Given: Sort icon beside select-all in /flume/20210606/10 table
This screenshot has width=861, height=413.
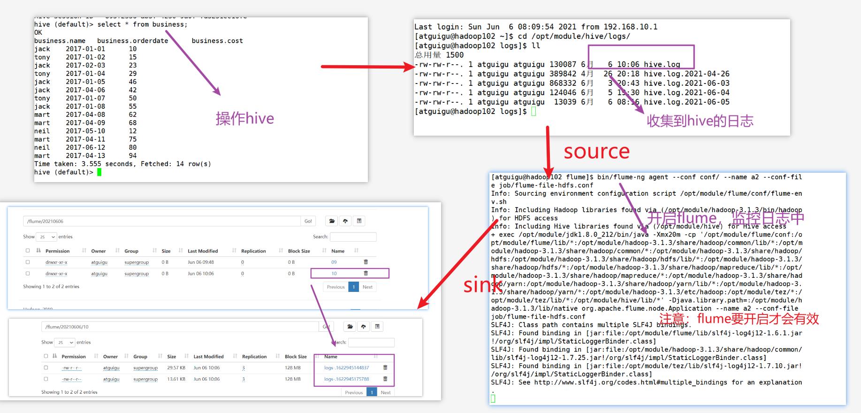Looking at the screenshot, I should point(55,356).
